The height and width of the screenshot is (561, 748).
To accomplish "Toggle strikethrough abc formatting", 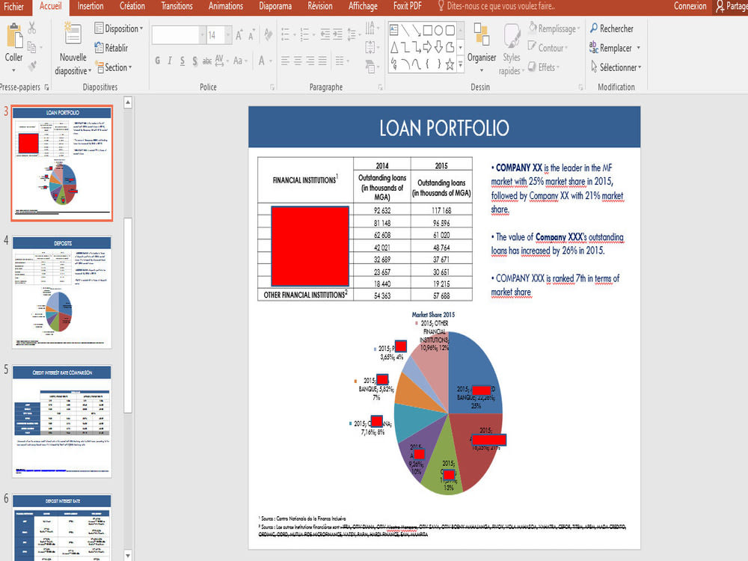I will [x=207, y=61].
